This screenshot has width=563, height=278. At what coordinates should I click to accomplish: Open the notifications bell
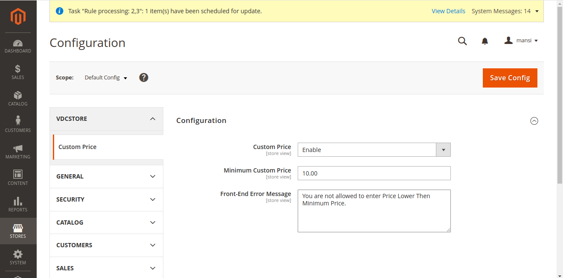coord(485,41)
